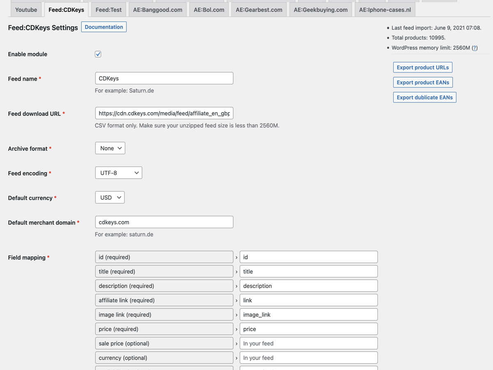The image size is (493, 370).
Task: Click the 'id (required)' label field
Action: 164,257
